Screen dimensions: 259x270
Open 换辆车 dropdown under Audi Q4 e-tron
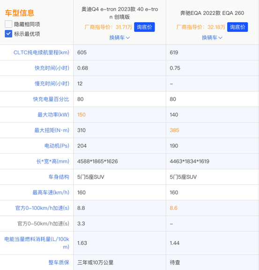click(x=119, y=37)
